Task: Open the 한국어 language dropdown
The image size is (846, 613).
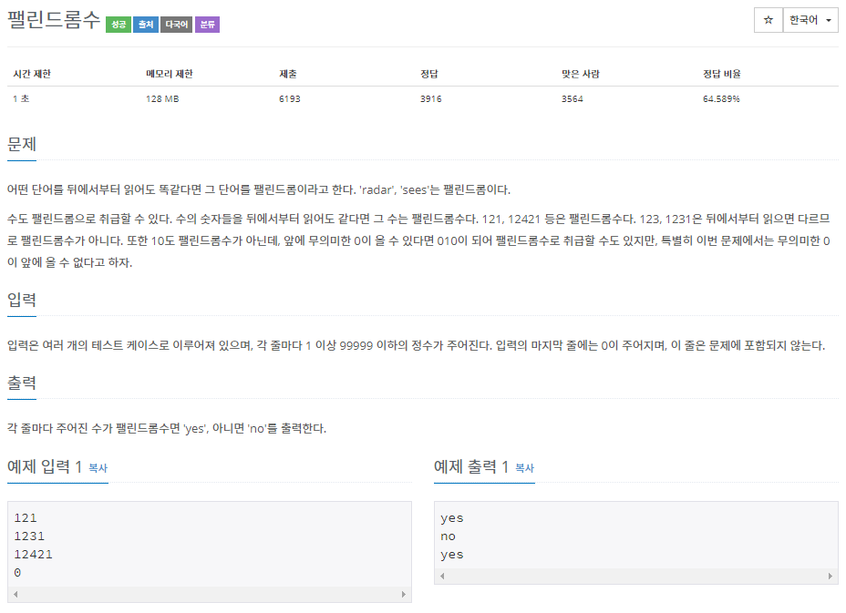Action: click(810, 20)
